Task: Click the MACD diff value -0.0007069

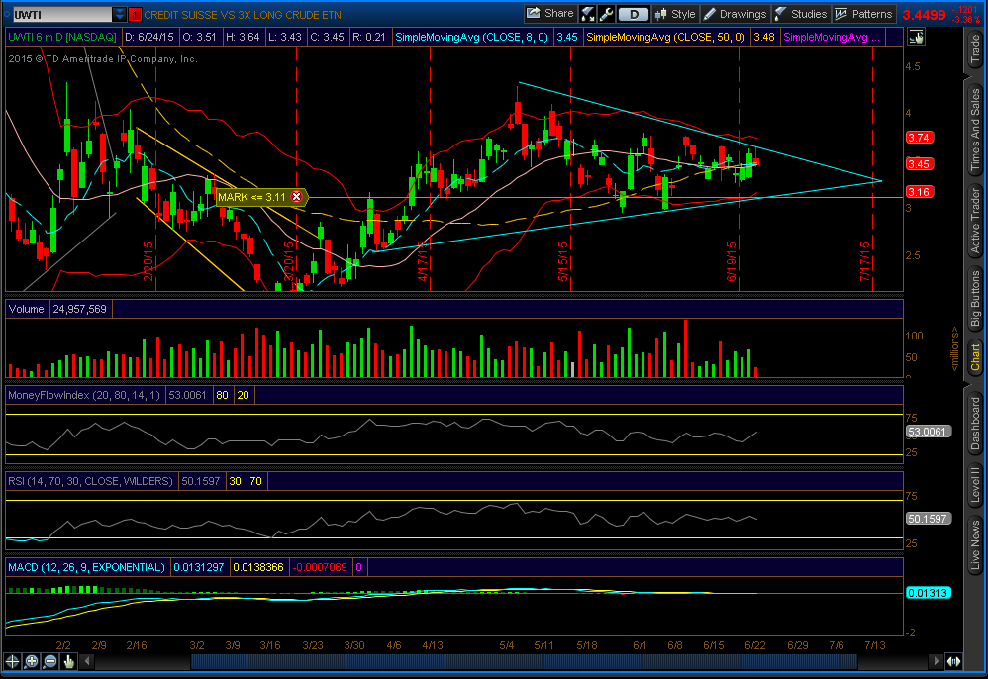Action: pos(320,567)
